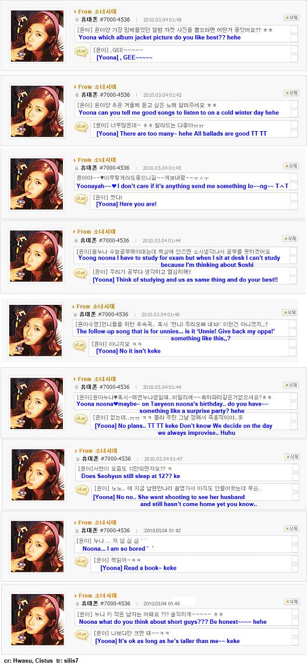The width and height of the screenshot is (307, 664).
Task: Click the star icon beside the 'Read a book' reply
Action: coord(81,561)
